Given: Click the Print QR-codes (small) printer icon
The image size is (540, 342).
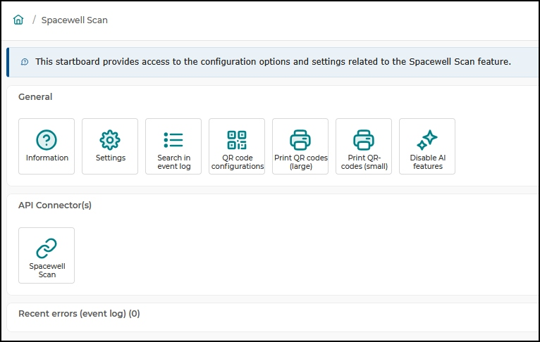Looking at the screenshot, I should point(364,140).
